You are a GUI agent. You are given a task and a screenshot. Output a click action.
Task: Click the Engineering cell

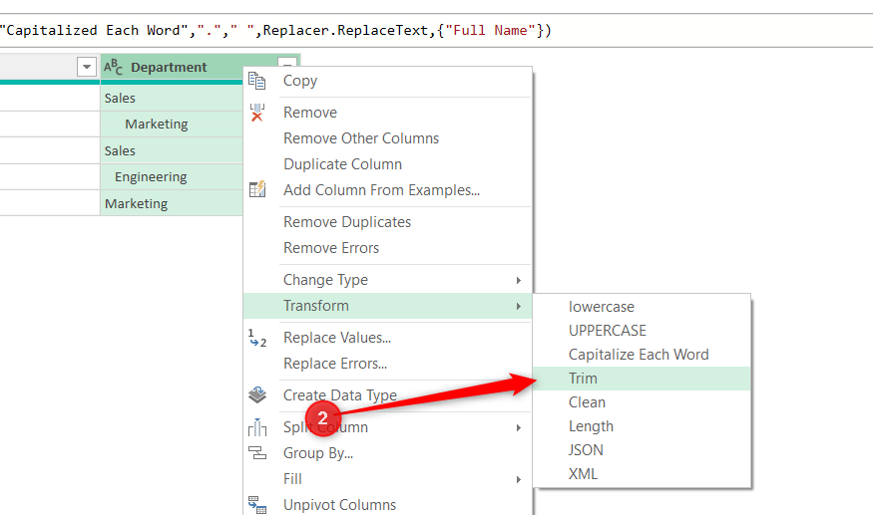pos(172,177)
